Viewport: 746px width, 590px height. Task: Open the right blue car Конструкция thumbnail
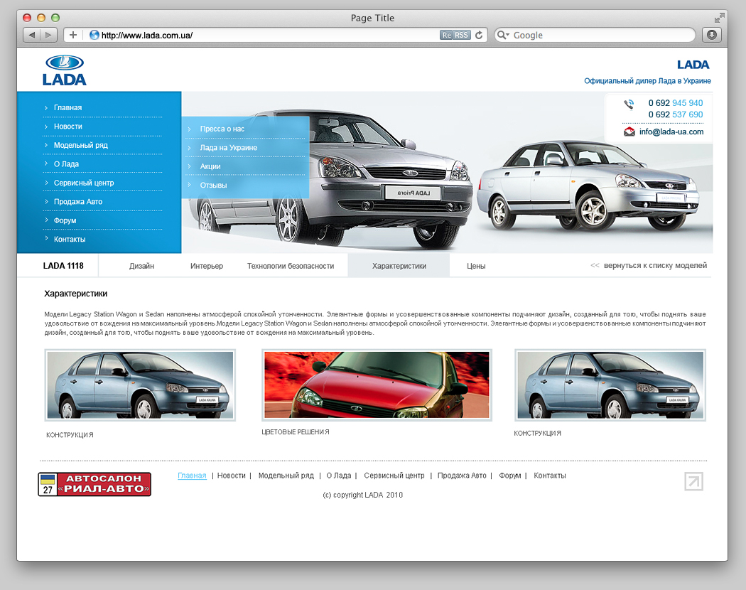[610, 385]
